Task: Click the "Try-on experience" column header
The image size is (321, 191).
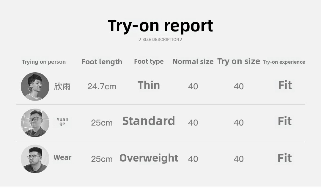Action: (284, 62)
